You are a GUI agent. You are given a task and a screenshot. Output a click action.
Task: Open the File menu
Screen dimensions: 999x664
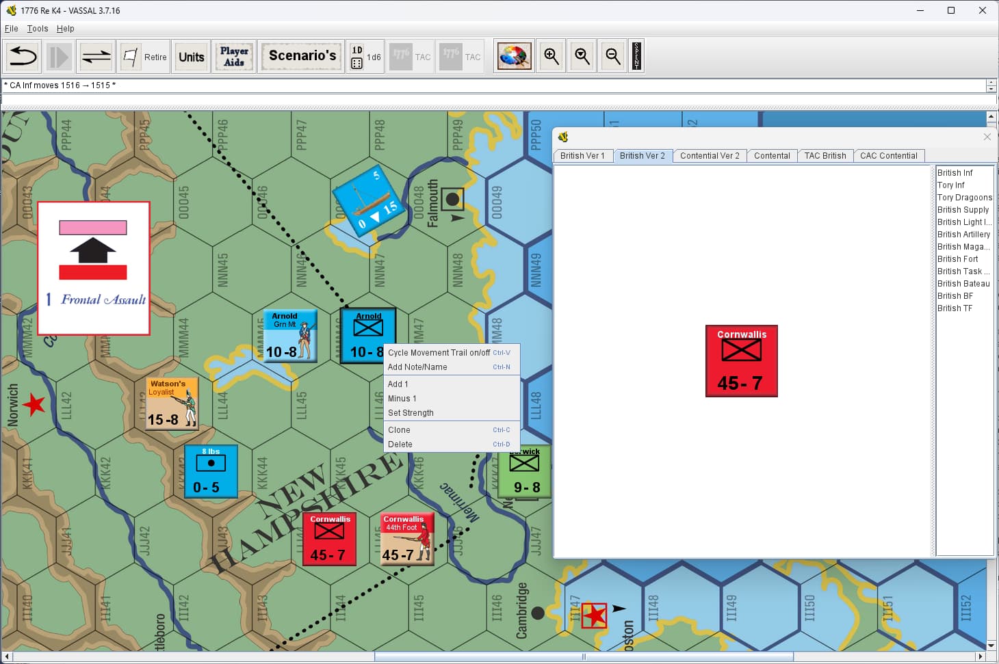(x=11, y=29)
